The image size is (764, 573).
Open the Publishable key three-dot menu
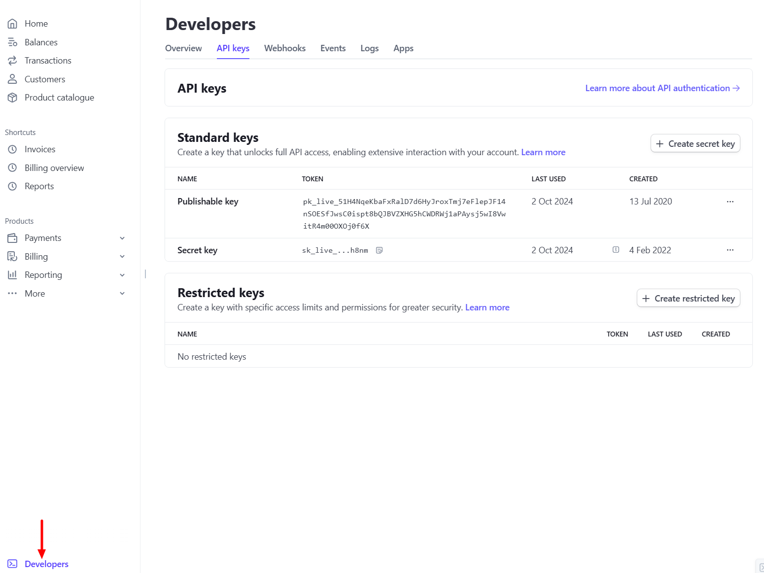click(730, 202)
